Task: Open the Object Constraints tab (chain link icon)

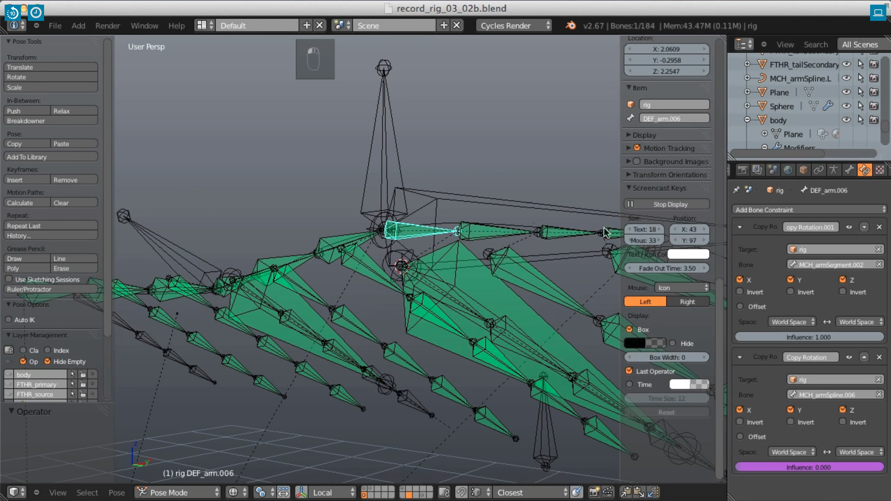Action: pos(819,170)
